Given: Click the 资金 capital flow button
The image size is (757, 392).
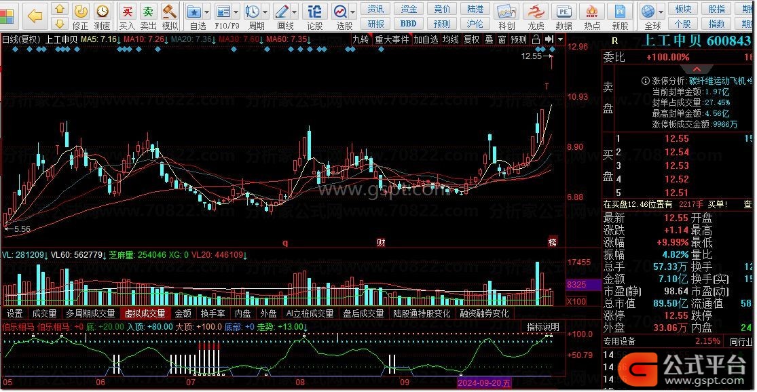Looking at the screenshot, I should click(x=409, y=9).
